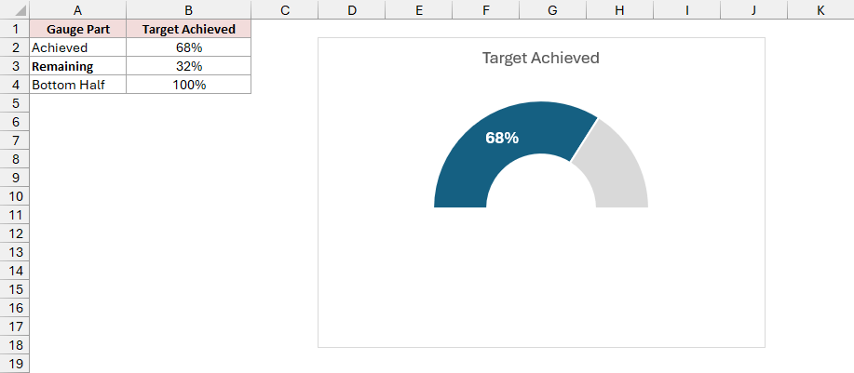Select row 13 header
854x373 pixels.
pos(15,252)
